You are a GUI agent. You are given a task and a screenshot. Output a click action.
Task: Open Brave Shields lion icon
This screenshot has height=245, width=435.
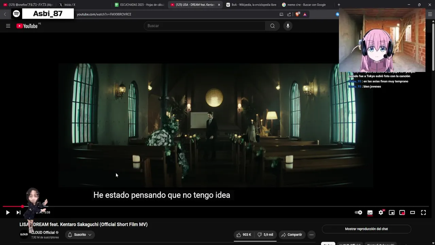[298, 14]
